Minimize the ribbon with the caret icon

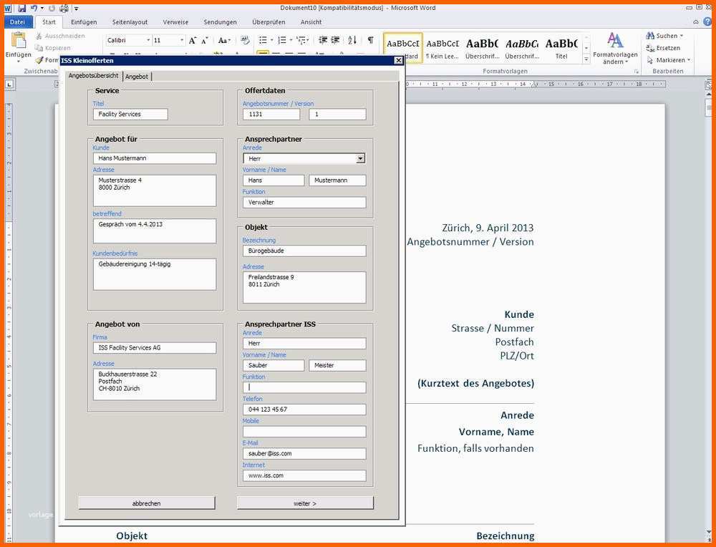[696, 21]
